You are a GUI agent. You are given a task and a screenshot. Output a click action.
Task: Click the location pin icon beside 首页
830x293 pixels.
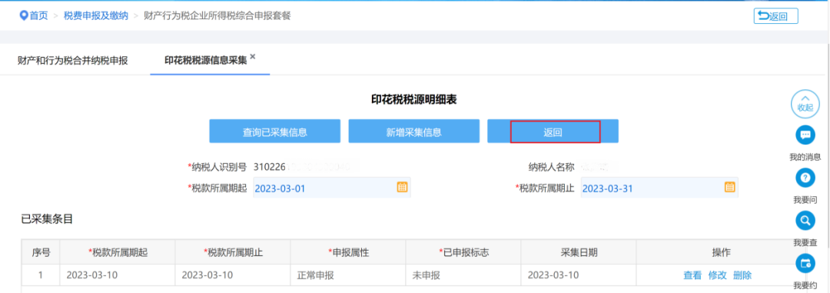(23, 16)
